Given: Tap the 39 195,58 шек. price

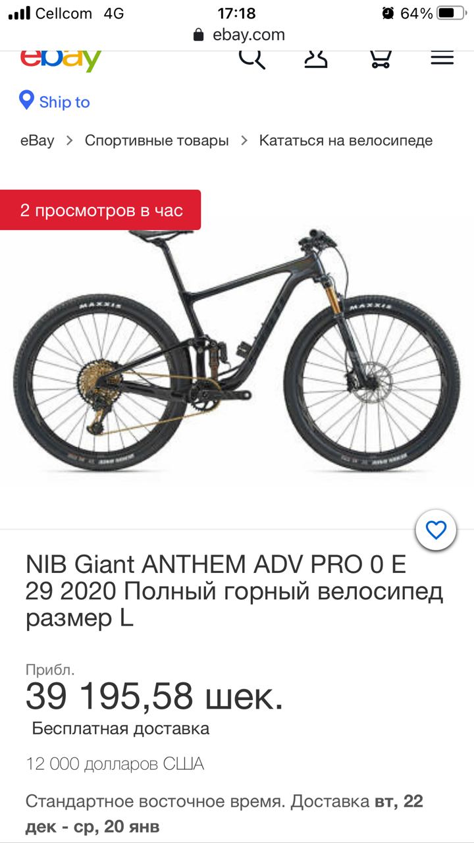Looking at the screenshot, I should 155,696.
